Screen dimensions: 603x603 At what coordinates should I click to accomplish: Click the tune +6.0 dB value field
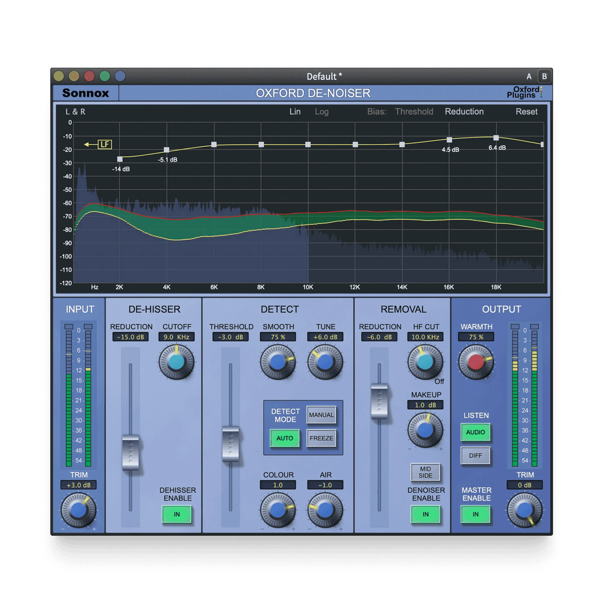(325, 337)
